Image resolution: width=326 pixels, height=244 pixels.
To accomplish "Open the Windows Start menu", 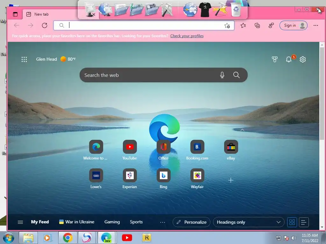I will [9, 238].
